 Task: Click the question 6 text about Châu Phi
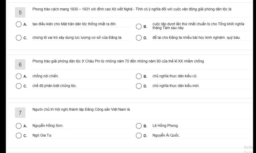(x=118, y=61)
